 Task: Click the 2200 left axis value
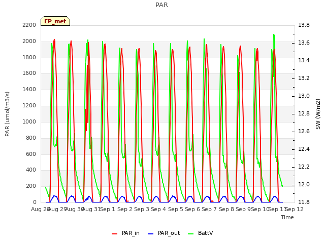pos(29,25)
